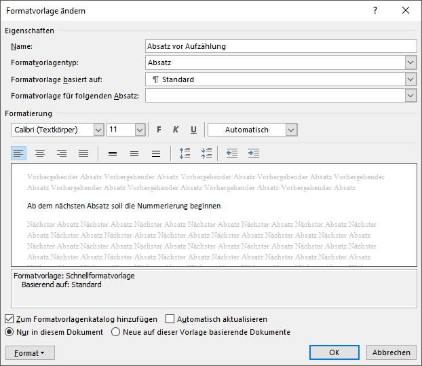Center the paragraph text
Screen dimensions: 422x366
pyautogui.click(x=40, y=153)
